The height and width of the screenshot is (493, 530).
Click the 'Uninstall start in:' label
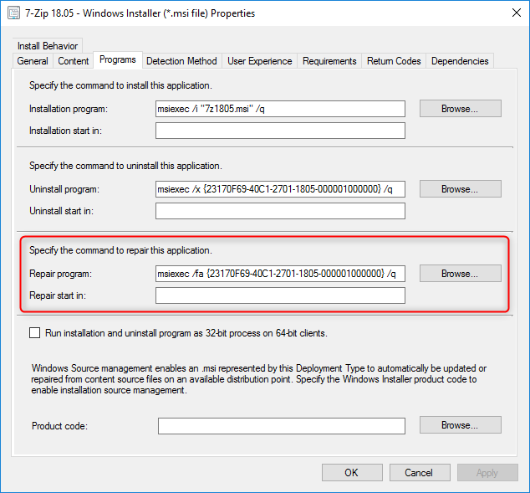[x=61, y=211]
